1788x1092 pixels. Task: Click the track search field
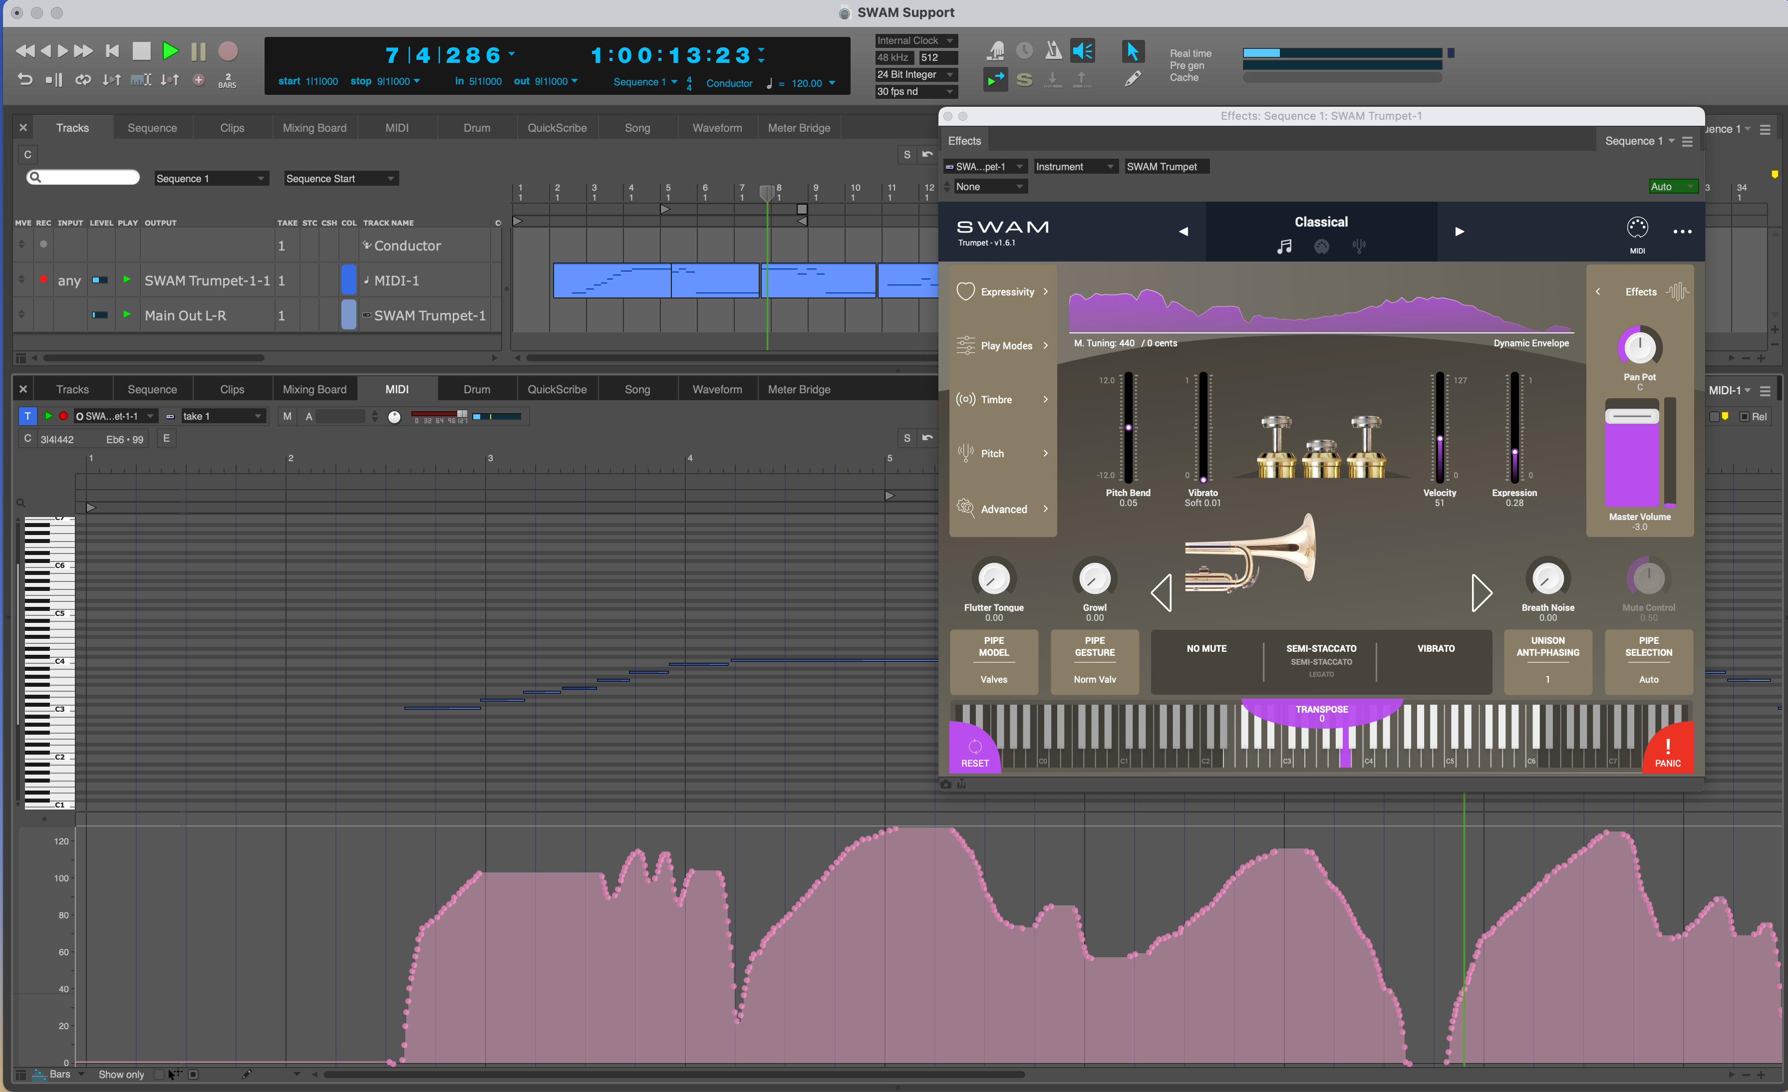(87, 178)
